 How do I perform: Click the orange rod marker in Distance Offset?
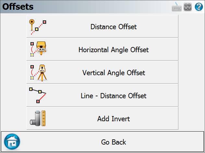[32, 25]
